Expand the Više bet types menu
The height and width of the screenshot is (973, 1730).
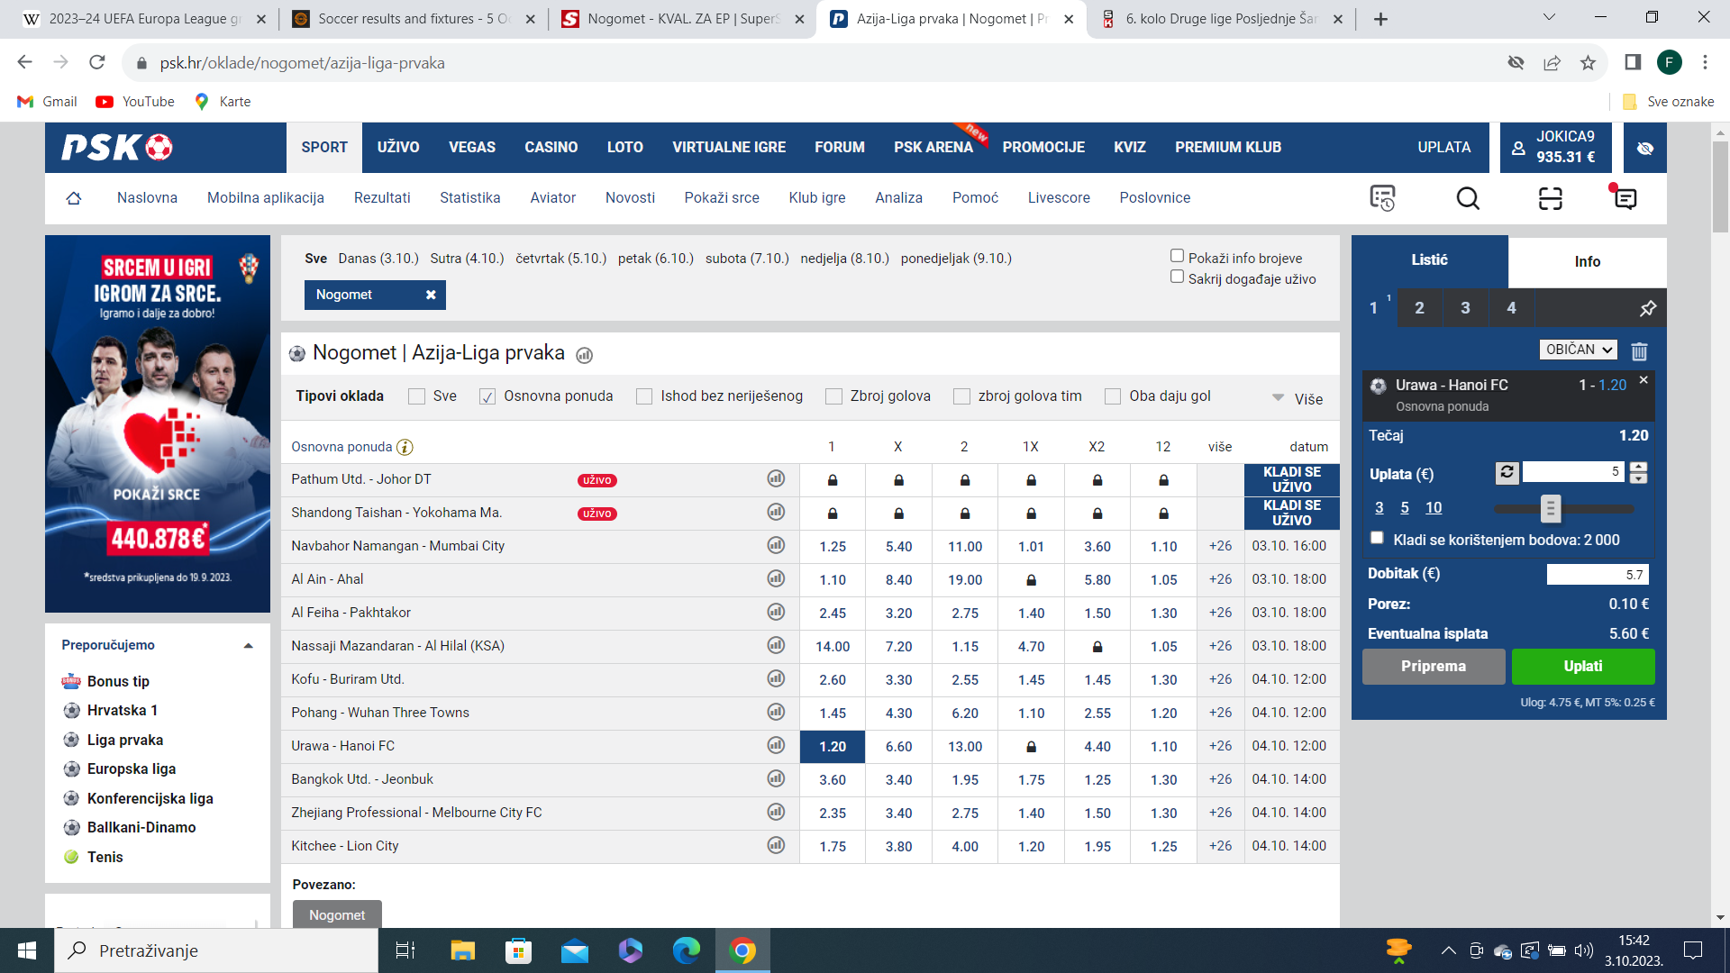(x=1297, y=398)
